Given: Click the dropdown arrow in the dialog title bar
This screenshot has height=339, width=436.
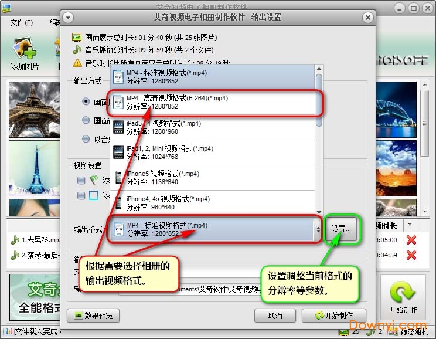Looking at the screenshot, I should 68,18.
